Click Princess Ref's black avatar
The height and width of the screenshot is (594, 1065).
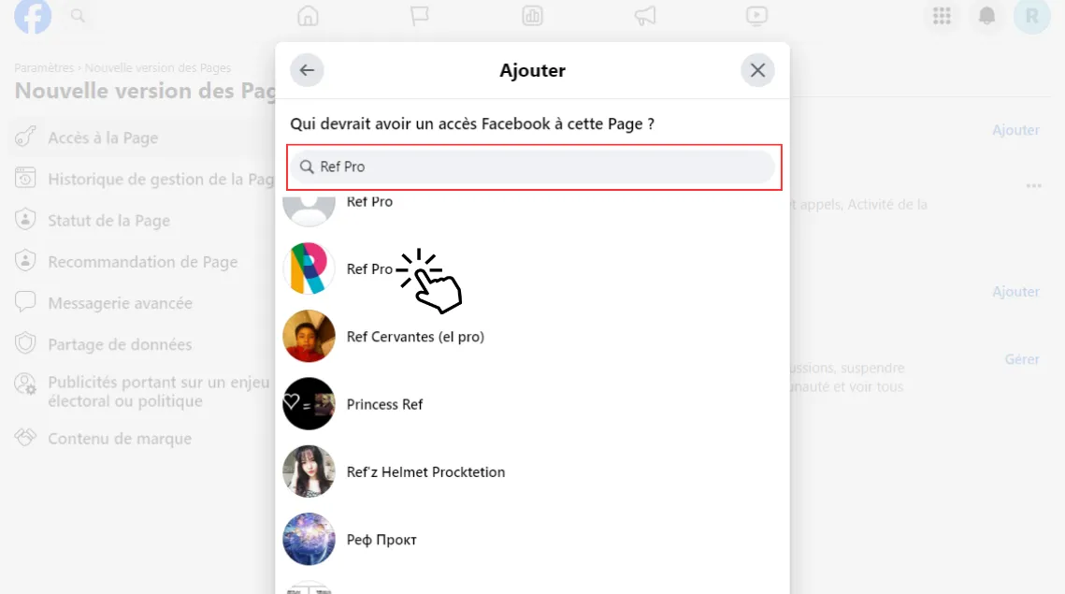coord(309,404)
